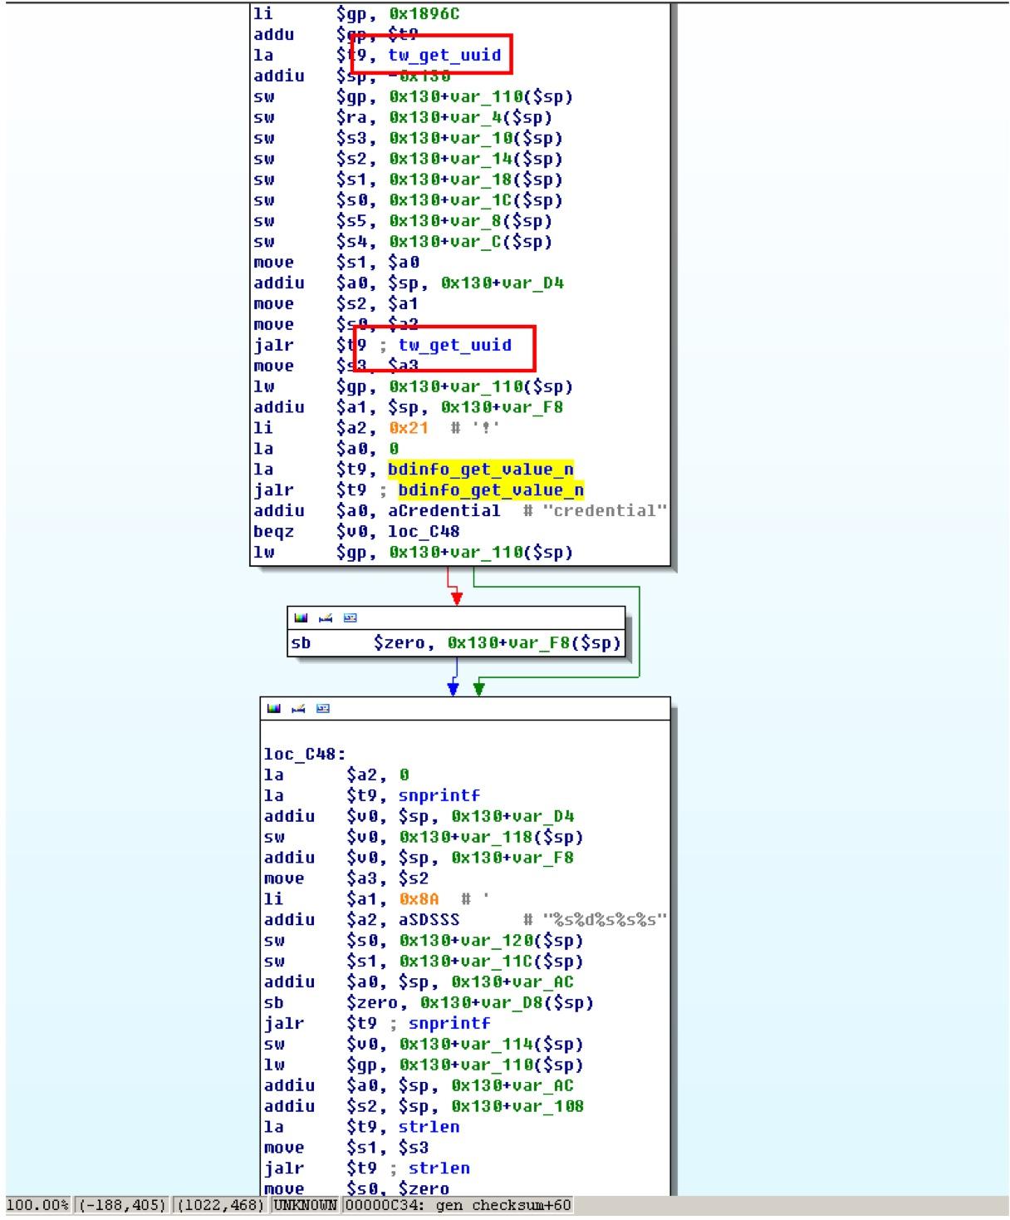Select bdinfo_get_value_n on the la $t9 line

480,470
